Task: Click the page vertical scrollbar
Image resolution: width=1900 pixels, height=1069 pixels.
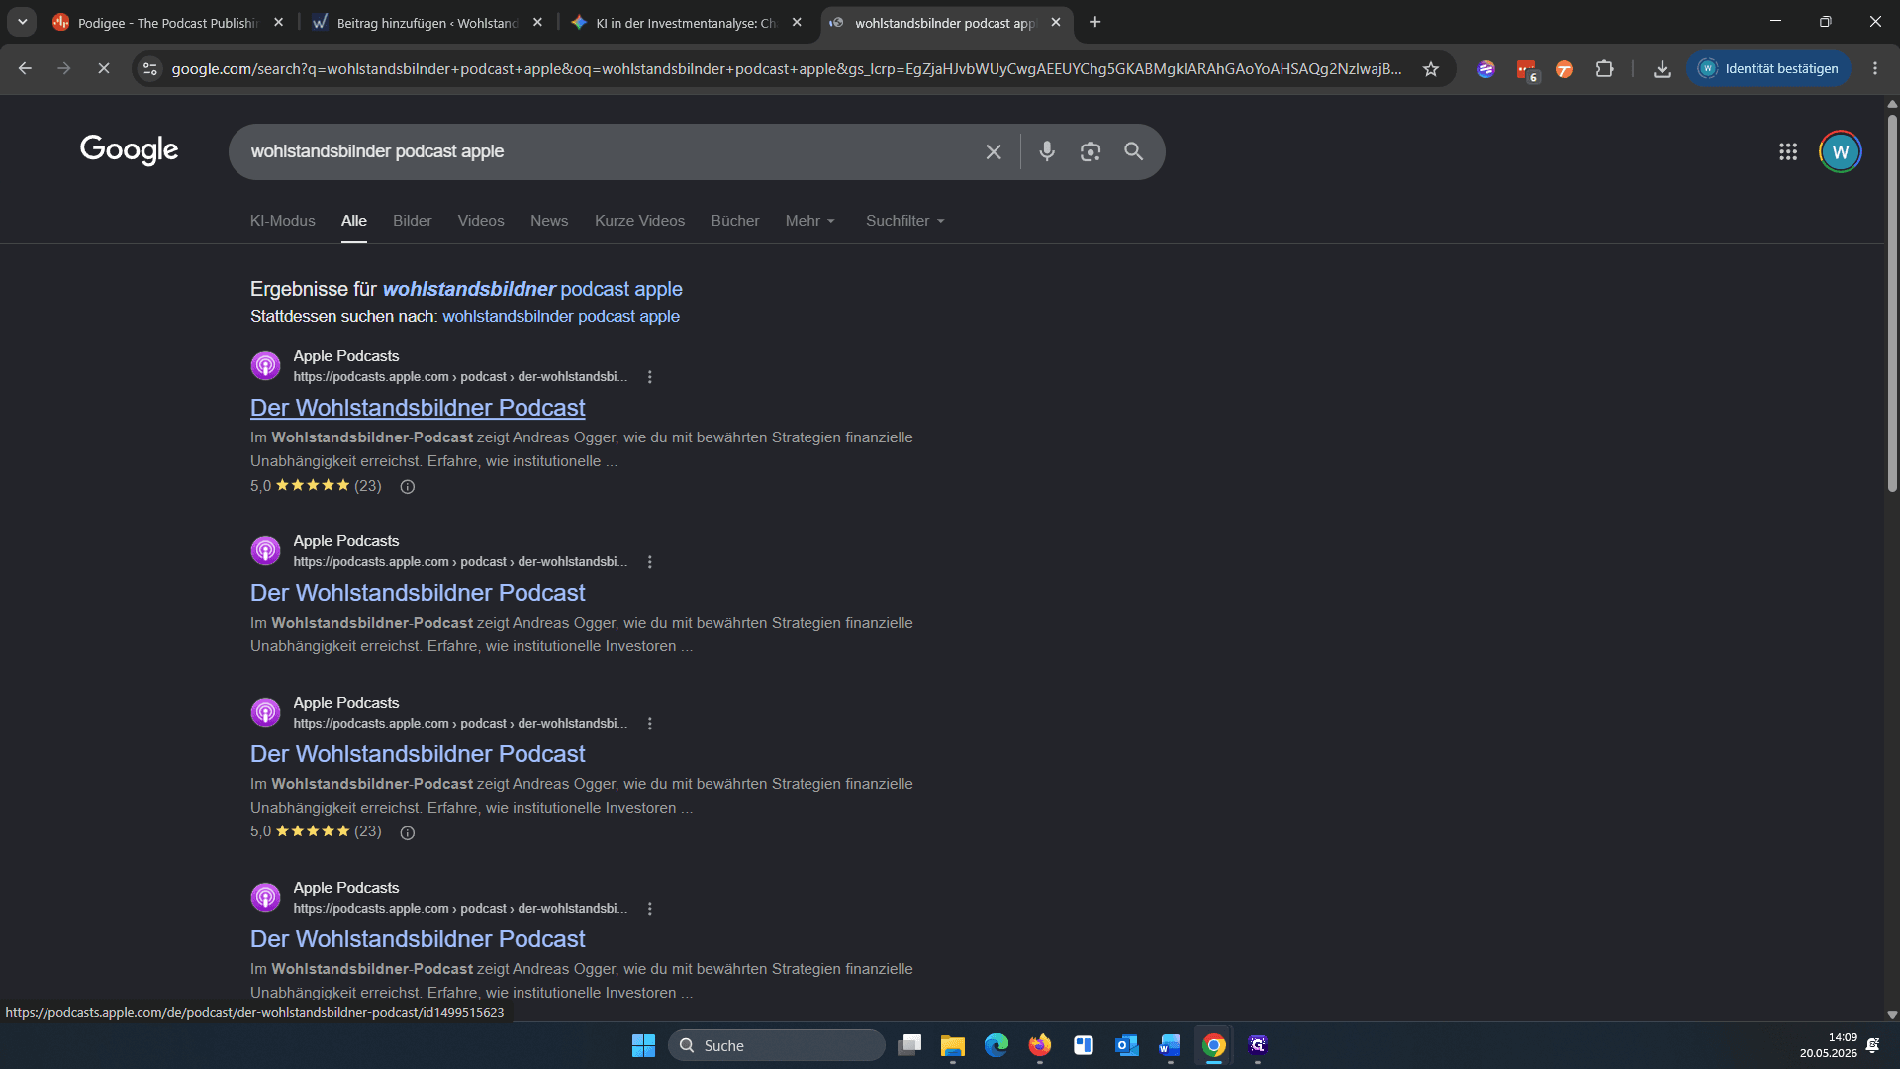Action: [x=1892, y=304]
